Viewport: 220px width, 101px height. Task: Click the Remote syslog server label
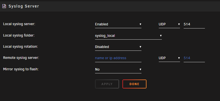coord(21,58)
